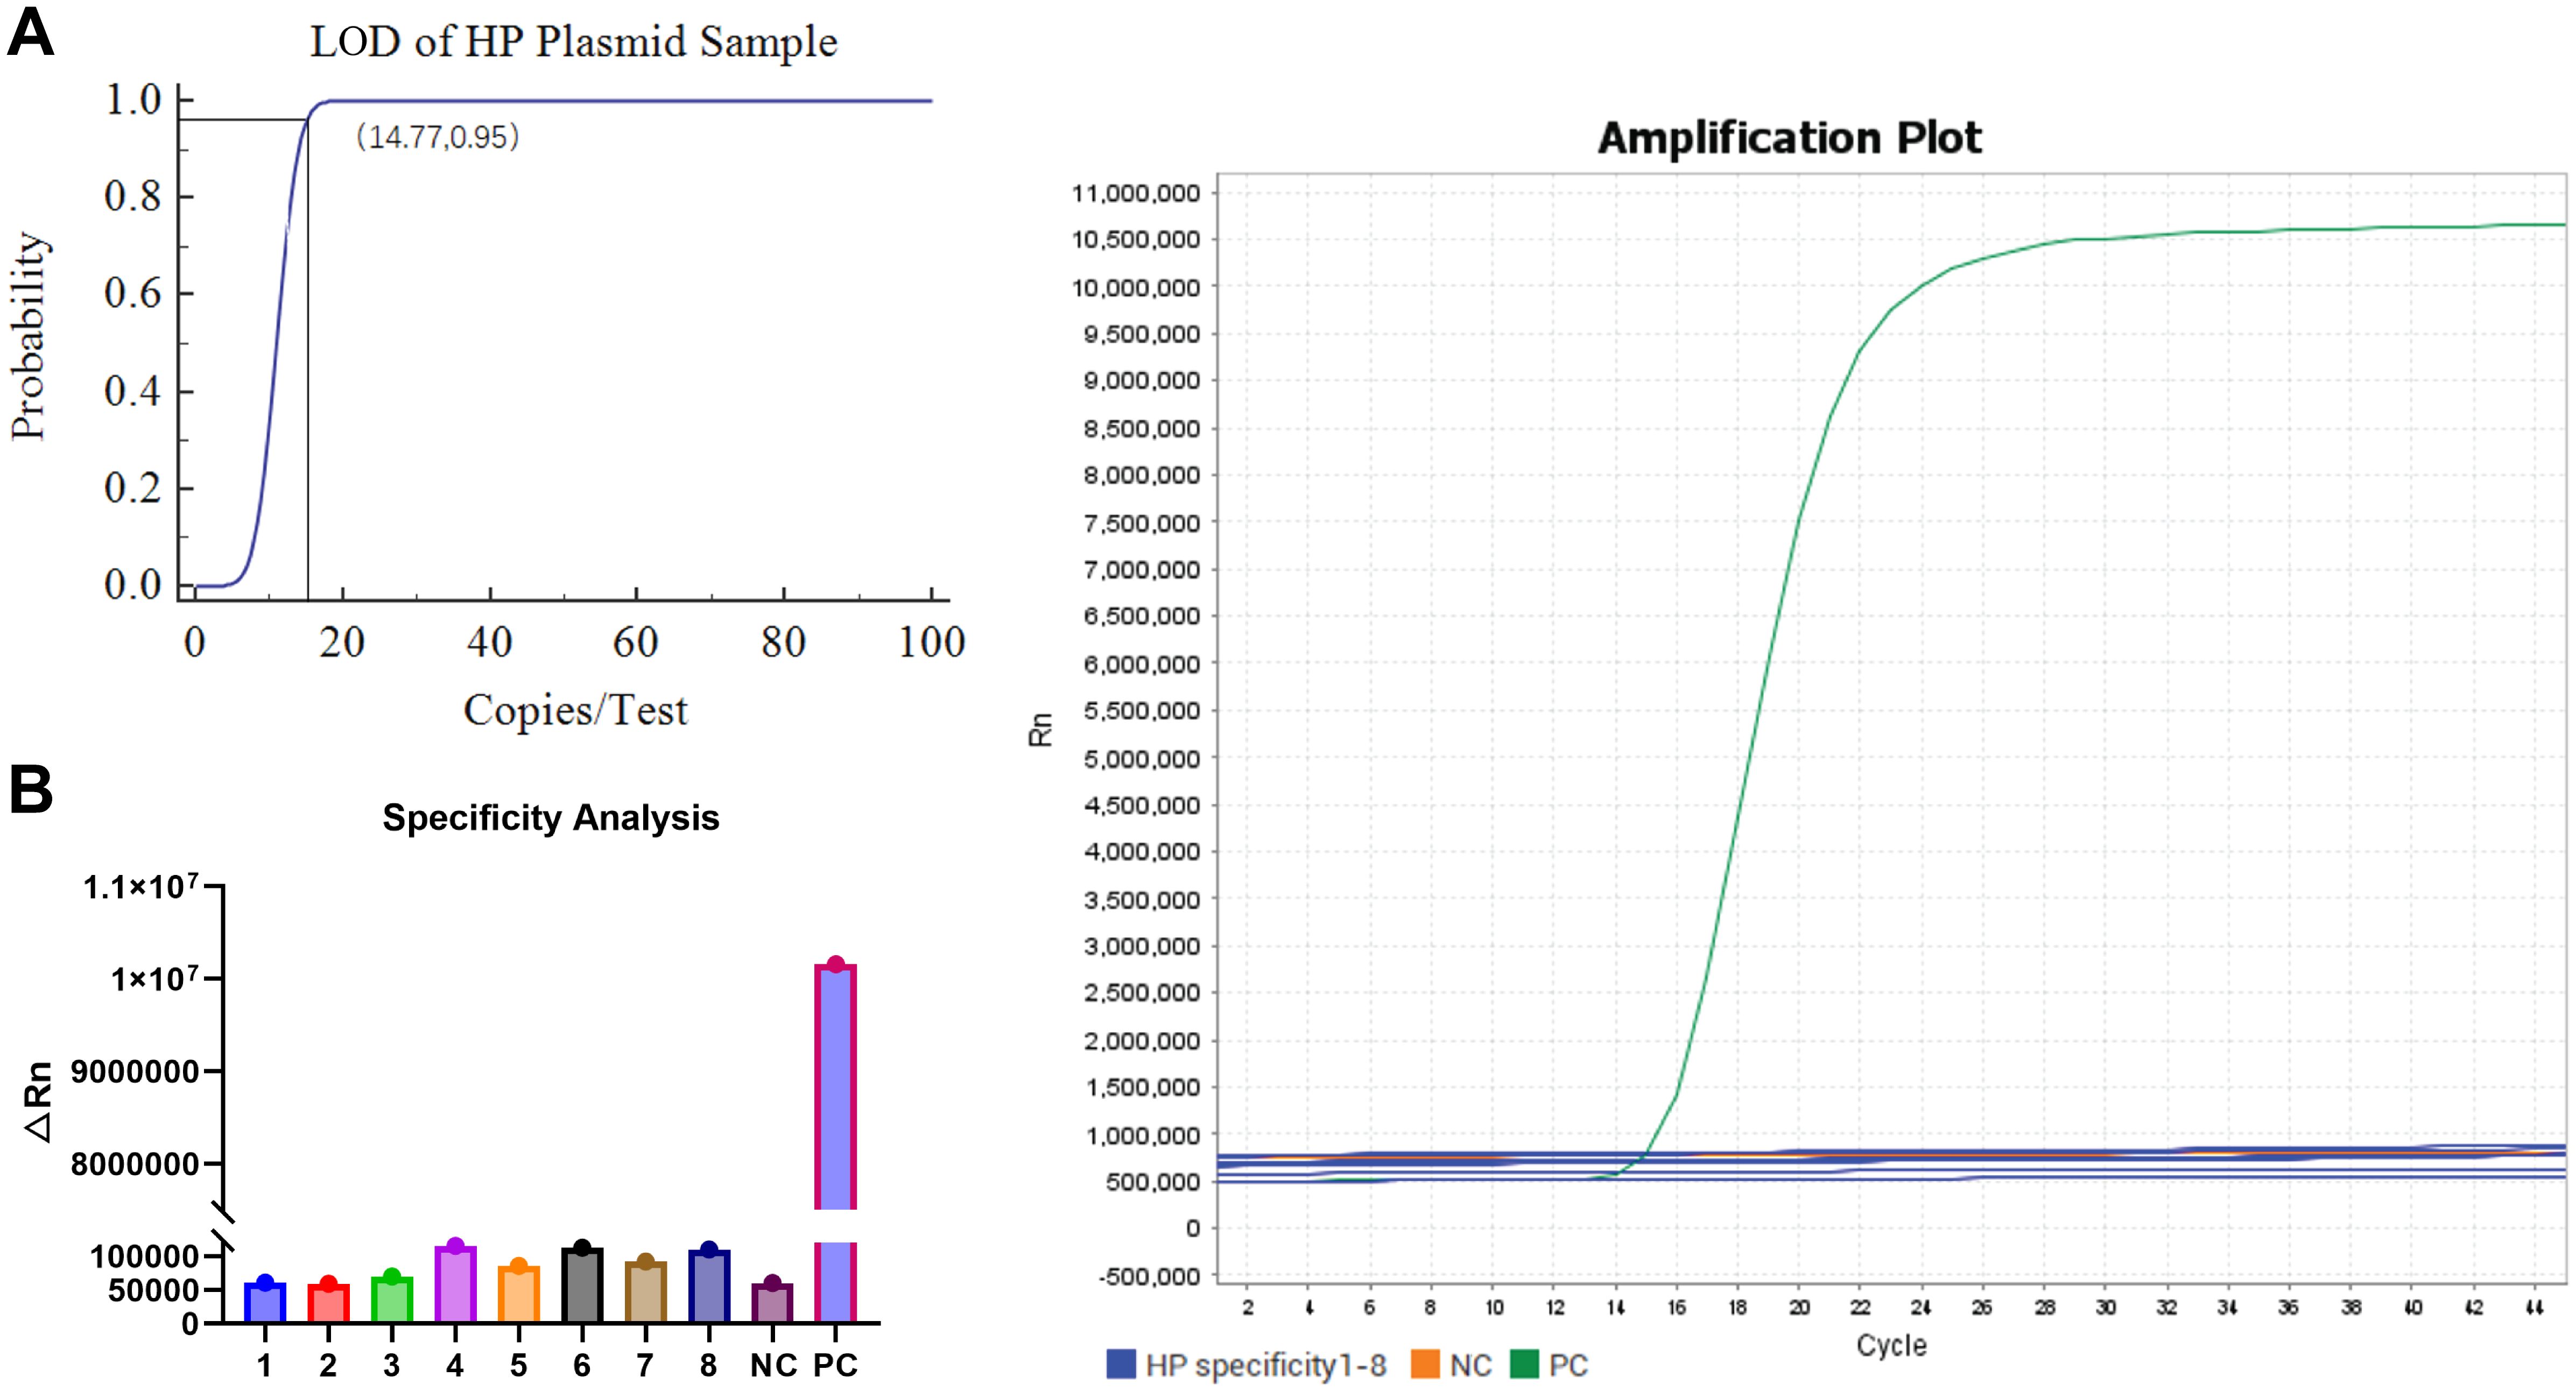This screenshot has height=1391, width=2576.
Task: Click the '100' value on Copies/Test axis
Action: coord(931,642)
